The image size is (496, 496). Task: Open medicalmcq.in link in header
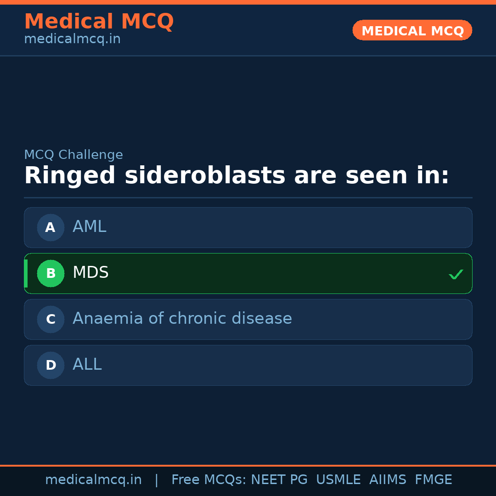coord(72,39)
